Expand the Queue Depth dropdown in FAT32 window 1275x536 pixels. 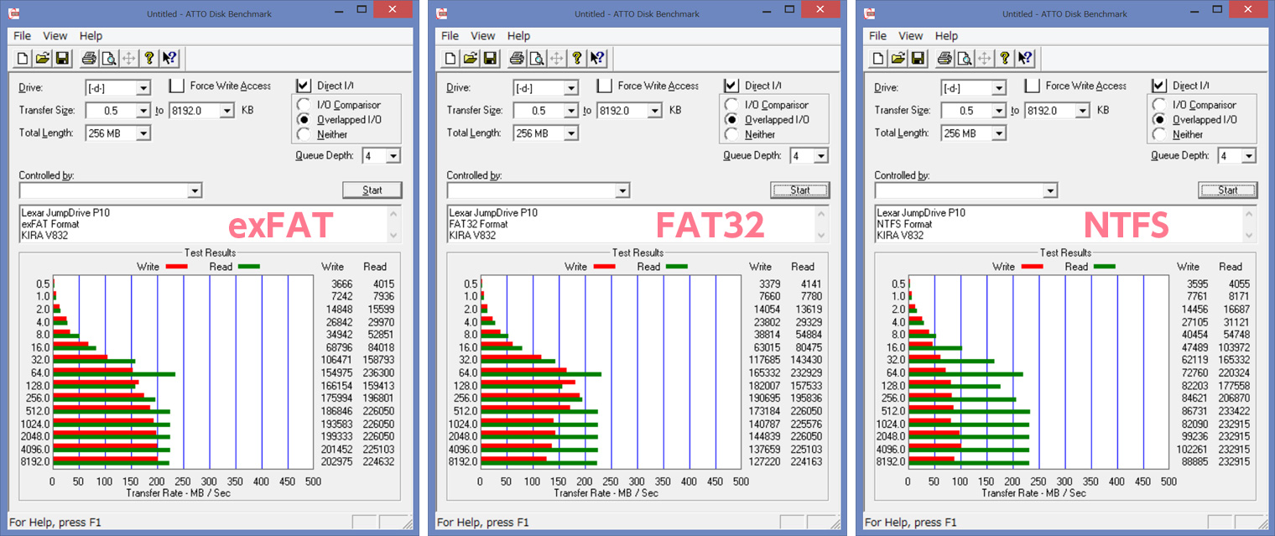click(x=820, y=156)
